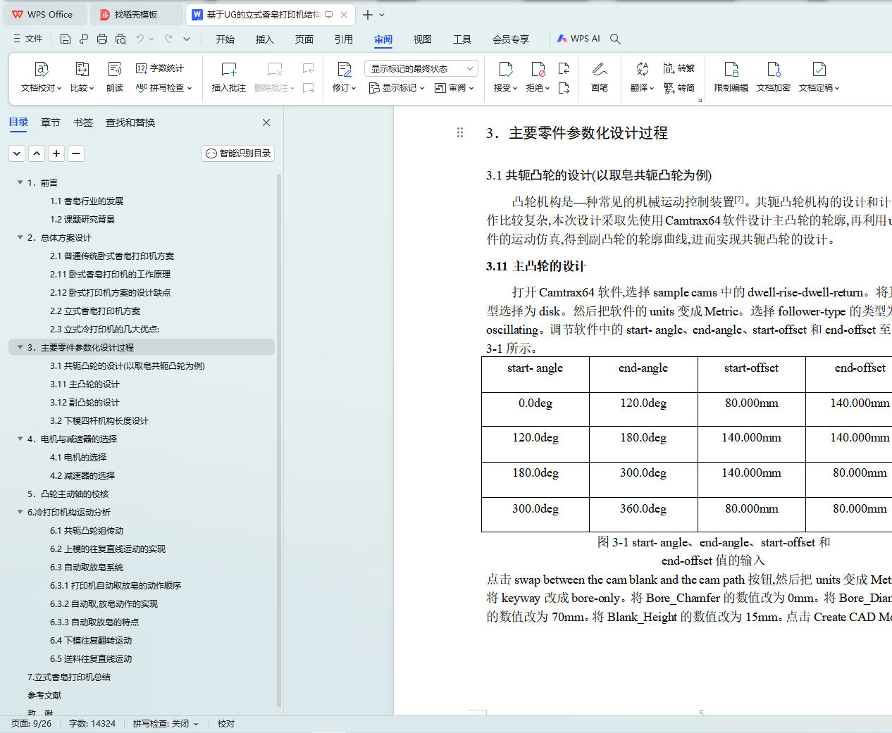Click outline demote minus button
This screenshot has width=892, height=733.
coord(76,153)
